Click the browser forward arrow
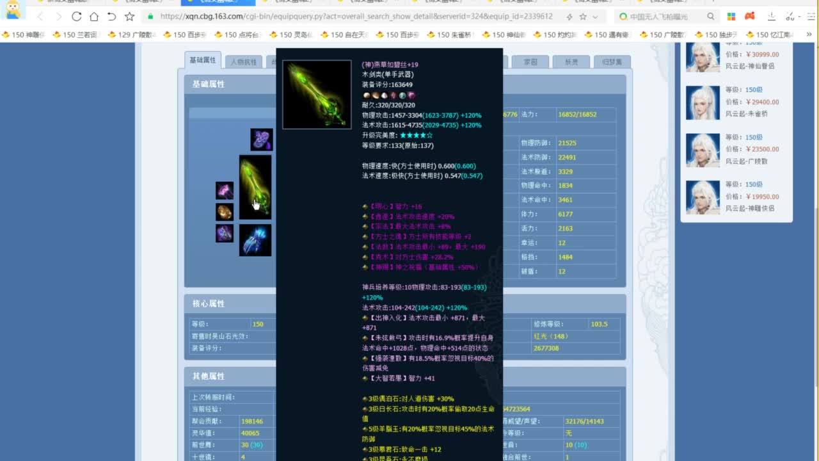Image resolution: width=819 pixels, height=461 pixels. [x=59, y=17]
